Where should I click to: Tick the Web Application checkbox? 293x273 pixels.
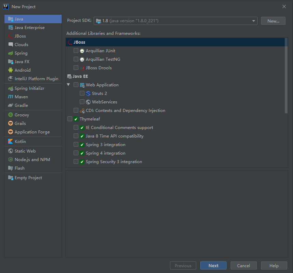click(76, 85)
